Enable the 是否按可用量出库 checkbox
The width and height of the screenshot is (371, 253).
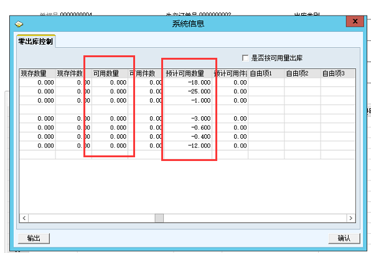(x=245, y=58)
